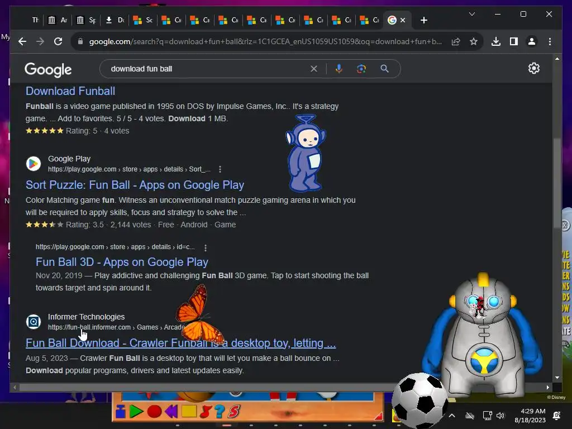
Task: Close the active Google tab
Action: (403, 20)
